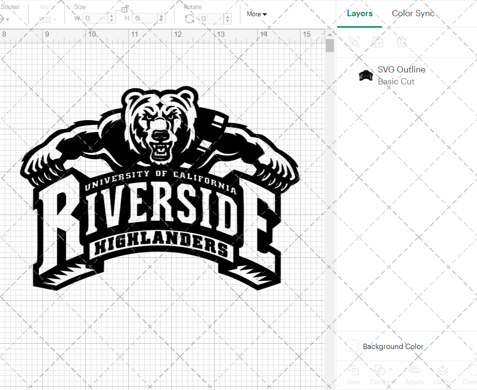Screen dimensions: 477x390
Task: Click the Duplicate layer icon
Action: point(378,42)
